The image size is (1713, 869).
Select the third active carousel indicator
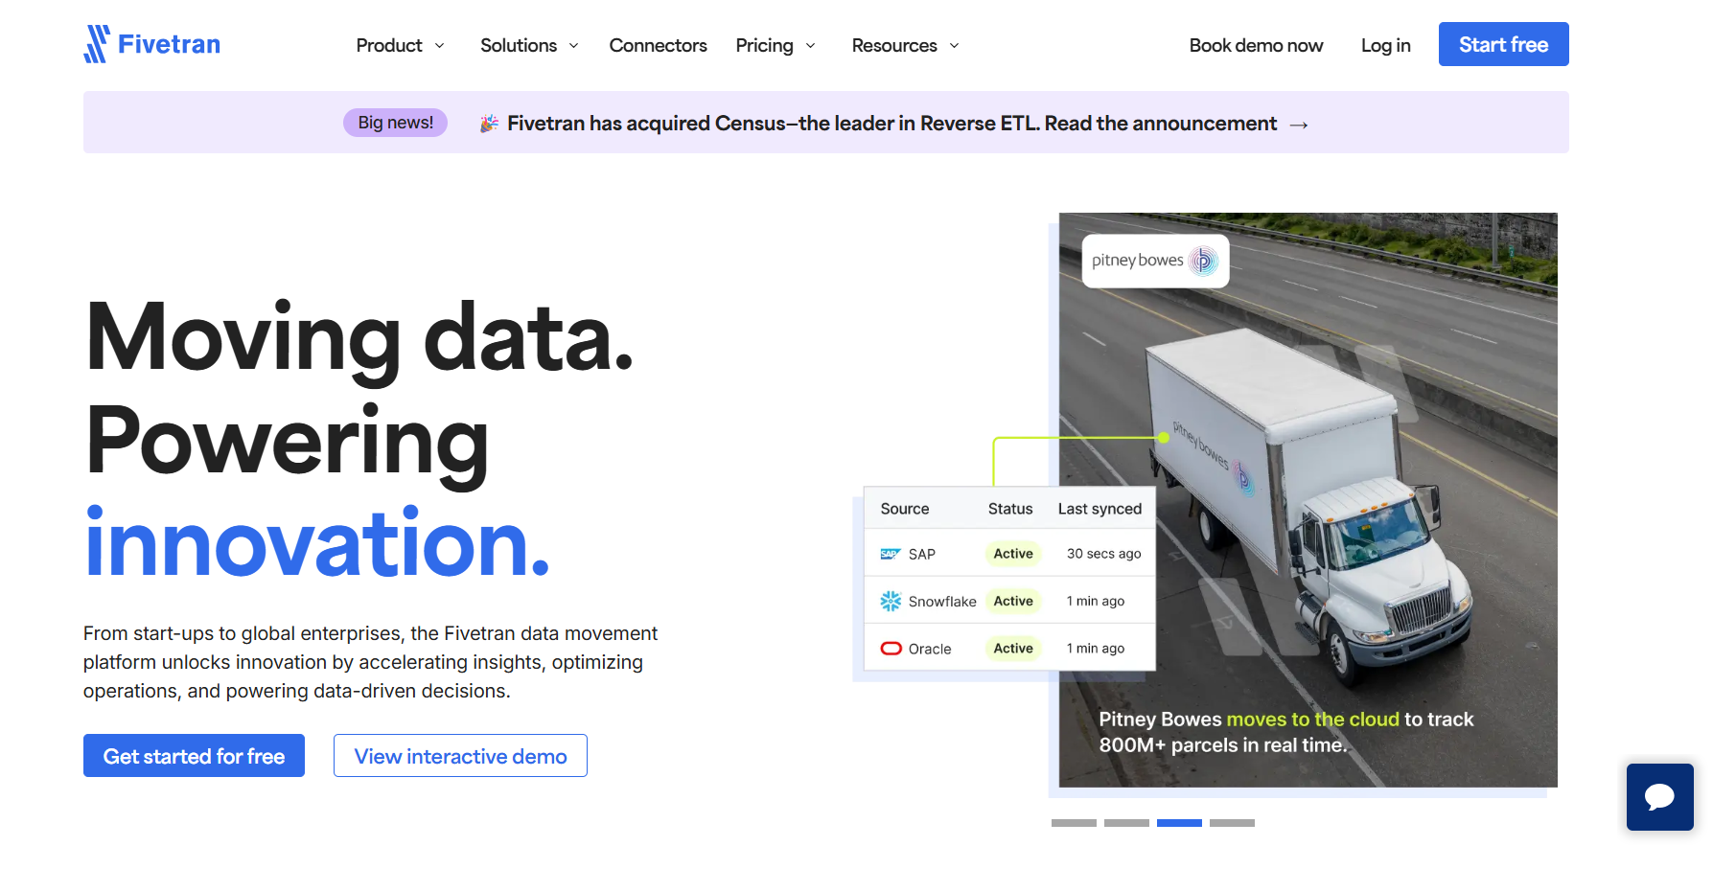(1179, 823)
